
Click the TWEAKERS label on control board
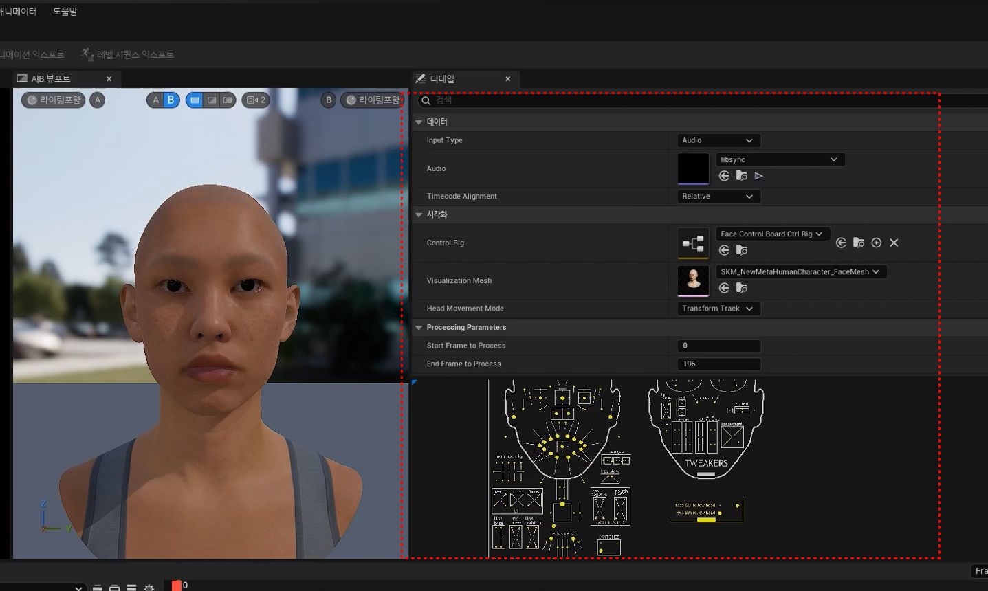pos(706,463)
